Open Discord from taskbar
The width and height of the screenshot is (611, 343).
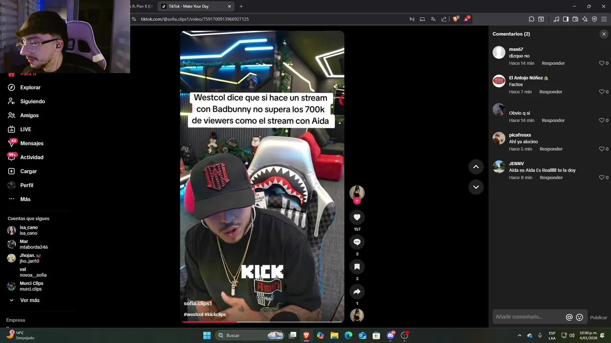[x=390, y=335]
